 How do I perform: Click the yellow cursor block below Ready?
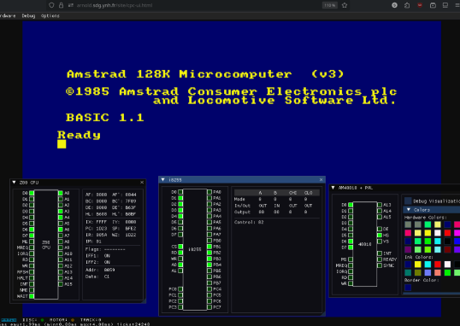tap(62, 144)
